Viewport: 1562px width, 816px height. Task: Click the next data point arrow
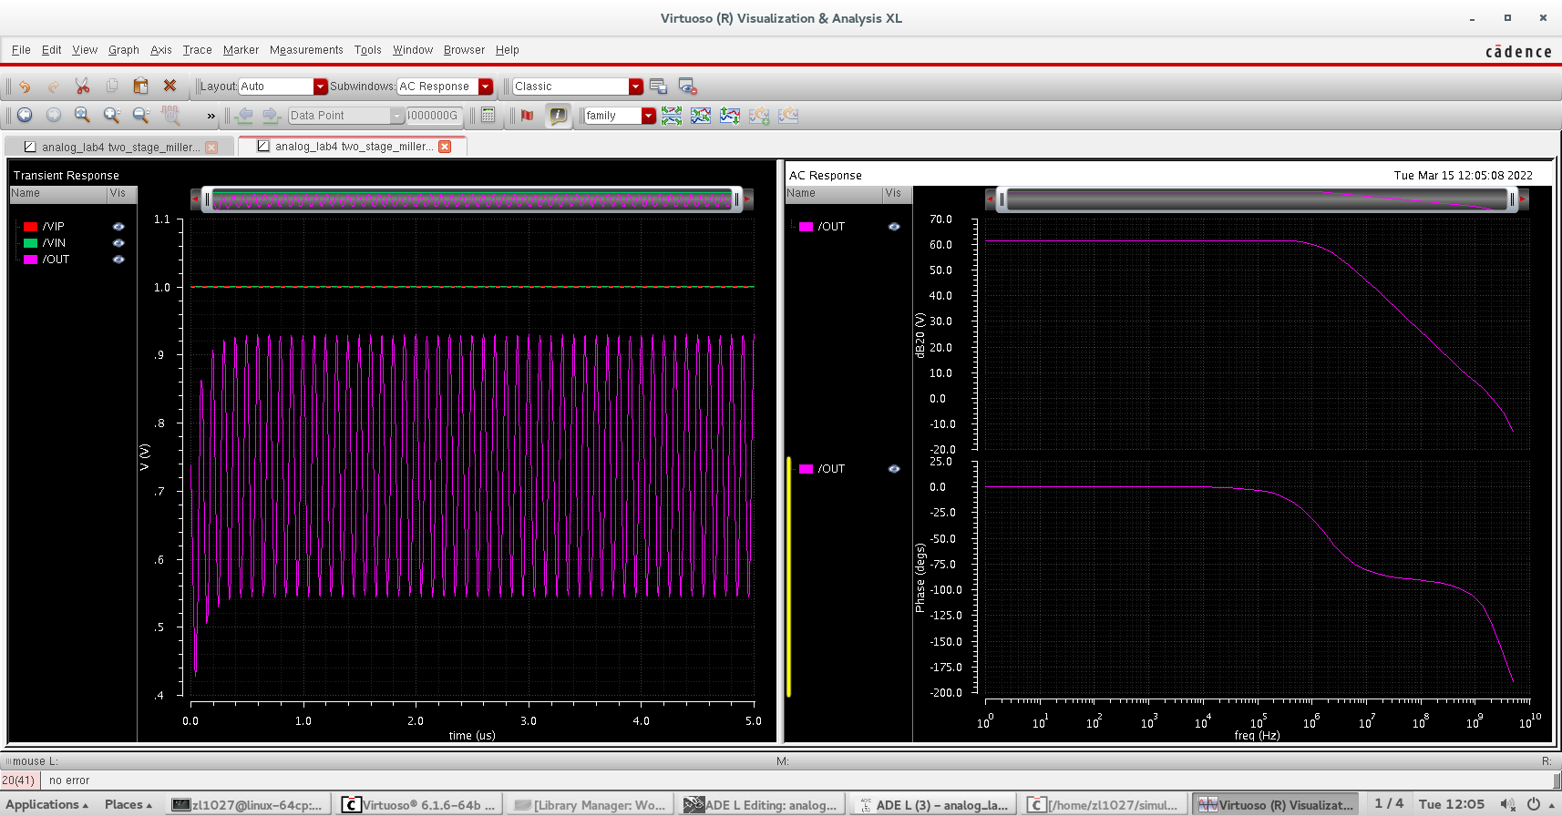[x=271, y=115]
